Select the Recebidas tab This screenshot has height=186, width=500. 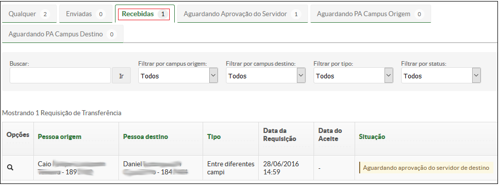point(145,14)
